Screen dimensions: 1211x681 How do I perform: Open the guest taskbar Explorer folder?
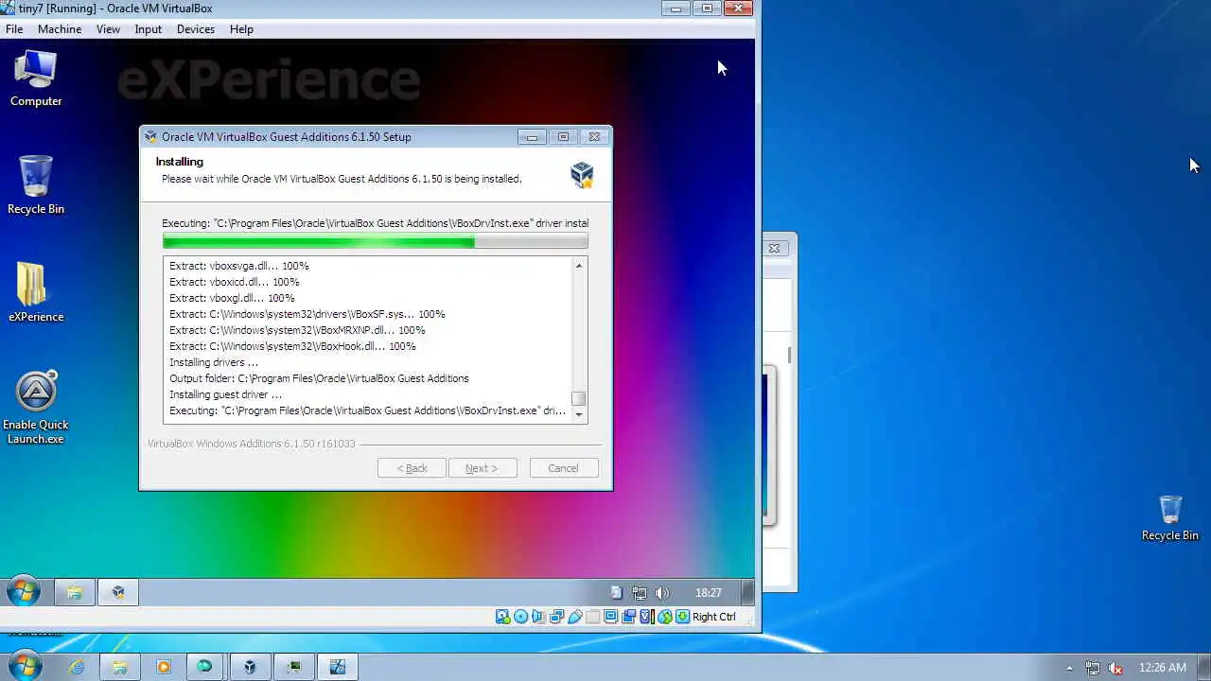[74, 593]
